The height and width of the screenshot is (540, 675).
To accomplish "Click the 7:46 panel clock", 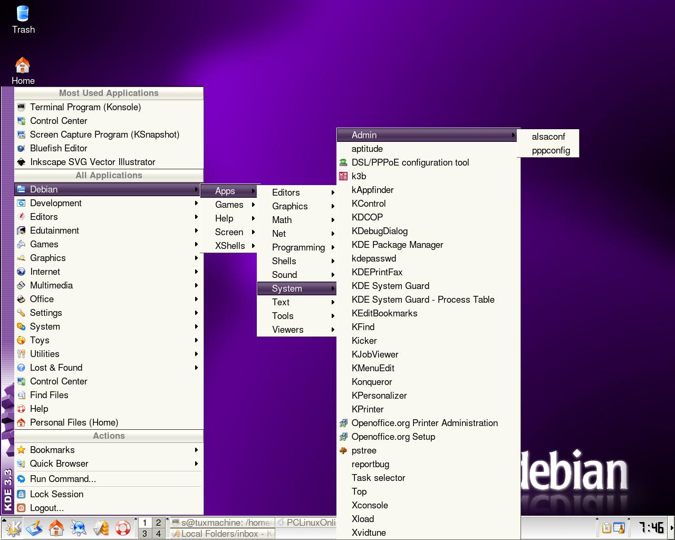I will (x=651, y=528).
